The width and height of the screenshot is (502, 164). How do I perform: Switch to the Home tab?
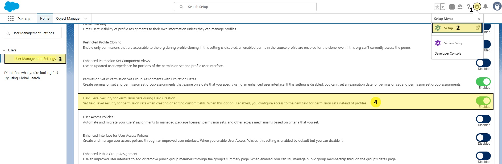point(45,19)
